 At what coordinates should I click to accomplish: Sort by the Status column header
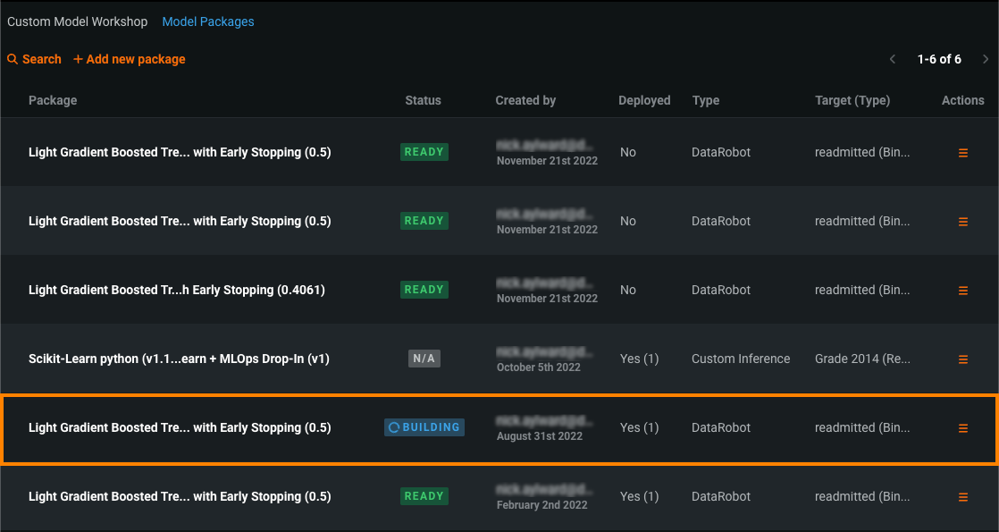click(x=423, y=100)
